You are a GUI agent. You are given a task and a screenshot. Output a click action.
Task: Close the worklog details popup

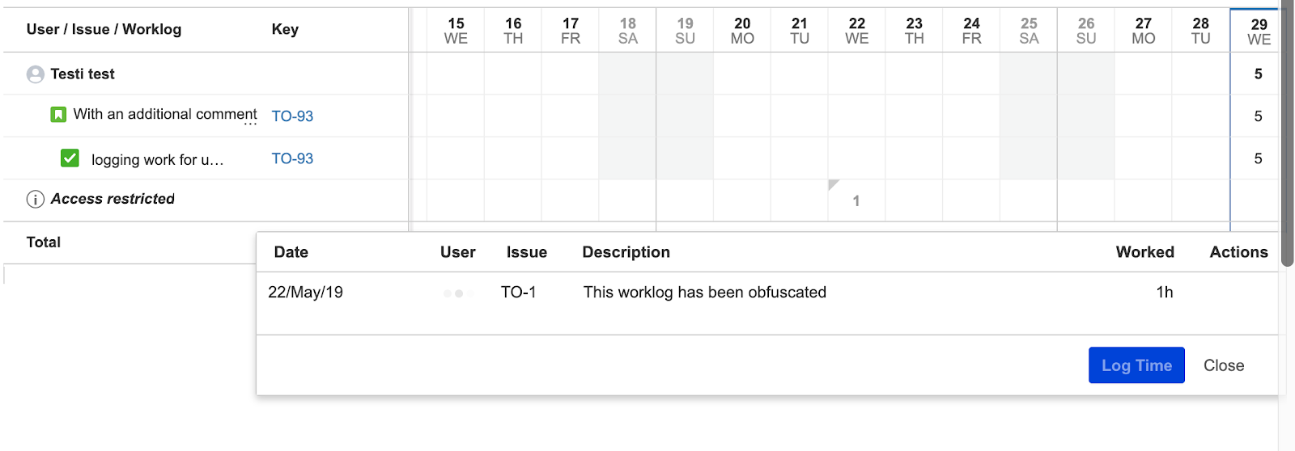pyautogui.click(x=1223, y=365)
